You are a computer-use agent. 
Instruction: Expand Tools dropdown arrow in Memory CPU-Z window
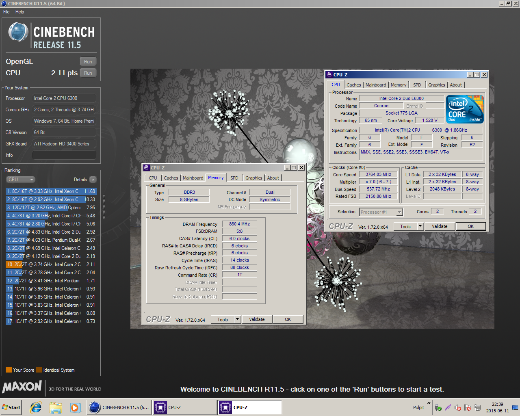[238, 320]
